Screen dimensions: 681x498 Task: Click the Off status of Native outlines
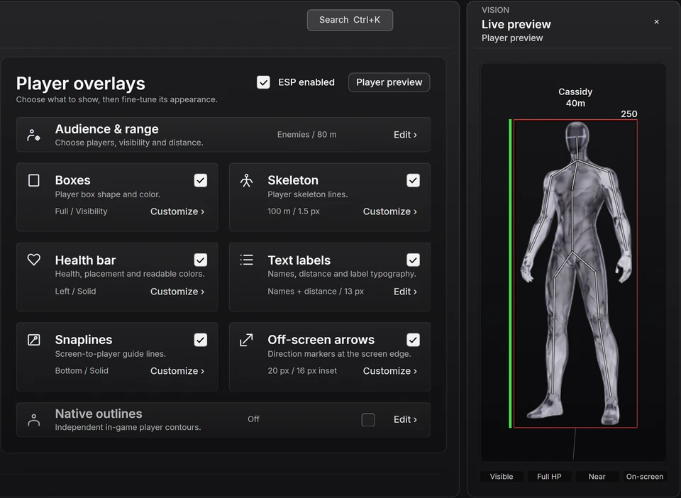click(253, 419)
